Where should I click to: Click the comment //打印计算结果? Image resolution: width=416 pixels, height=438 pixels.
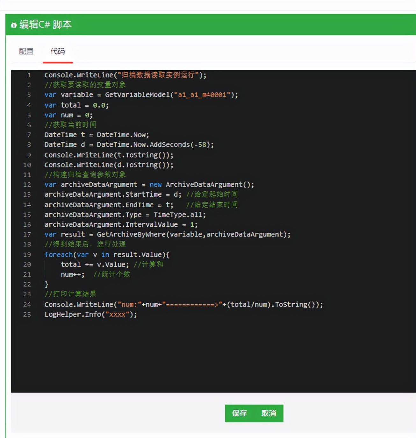tap(70, 294)
